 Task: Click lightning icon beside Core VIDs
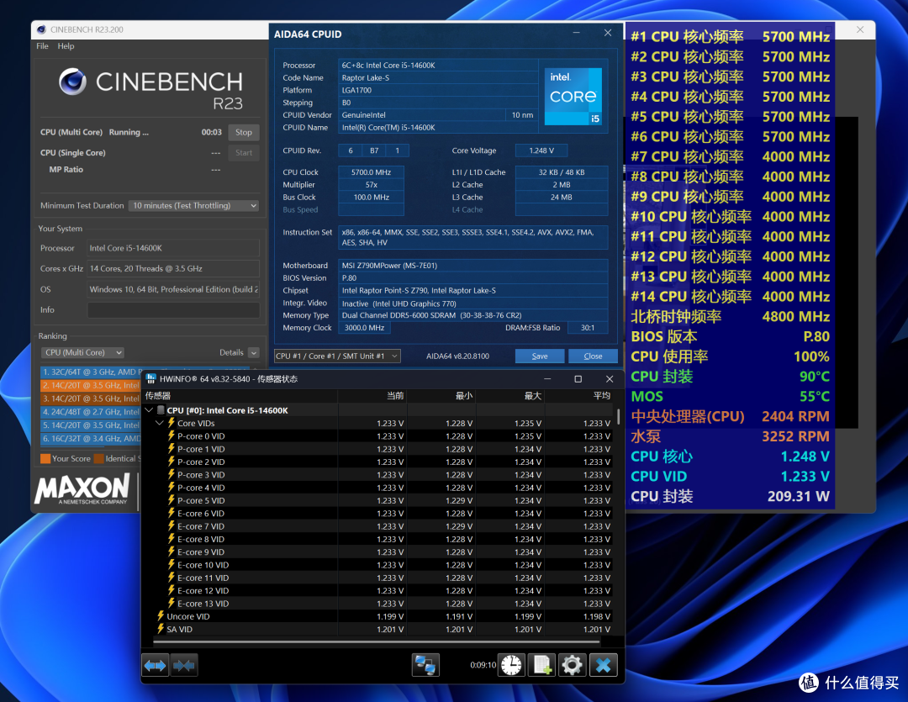pos(172,423)
